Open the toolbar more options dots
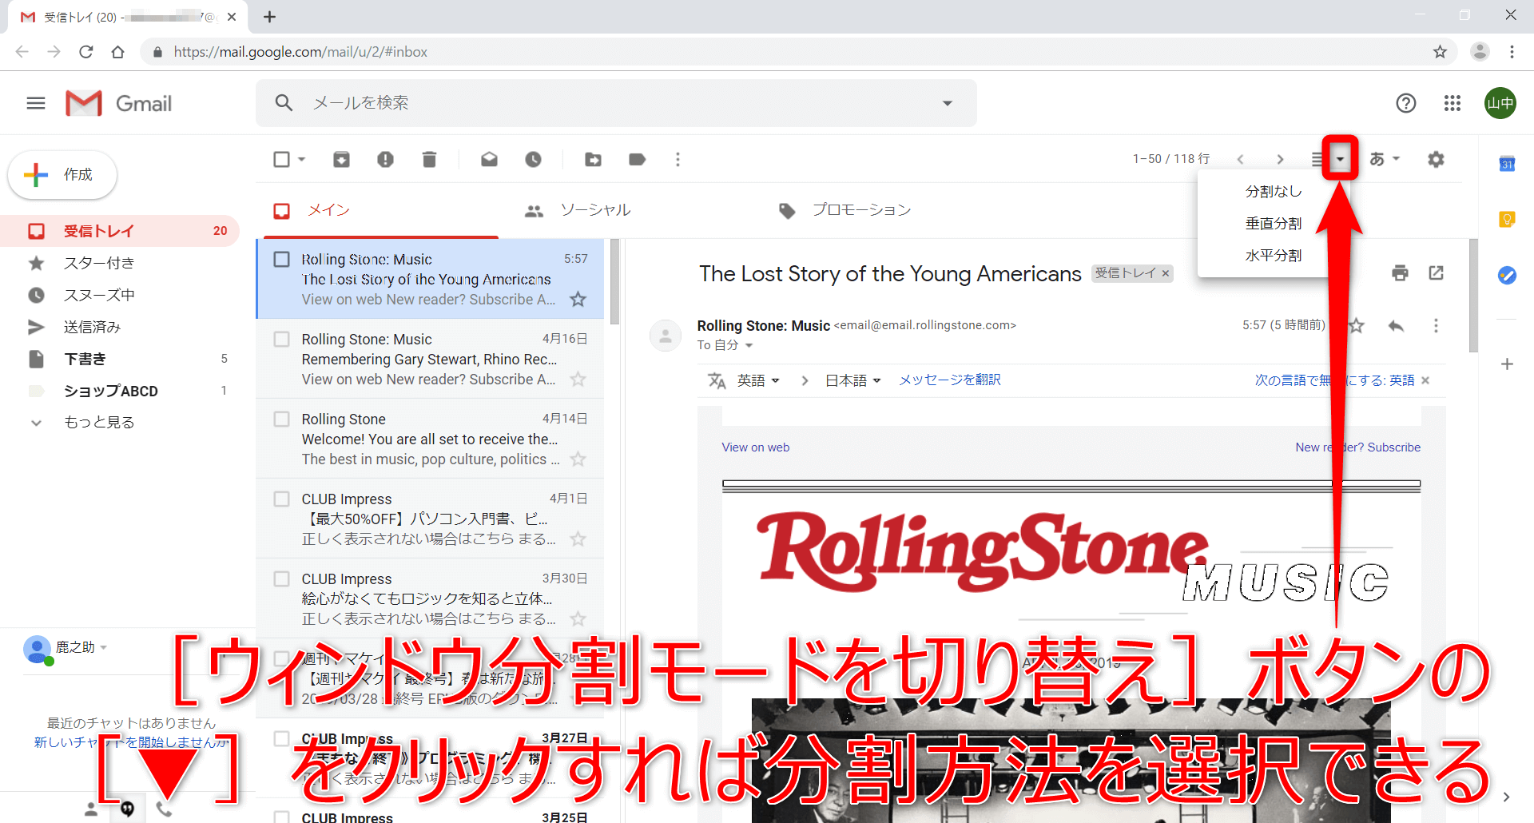 coord(678,159)
